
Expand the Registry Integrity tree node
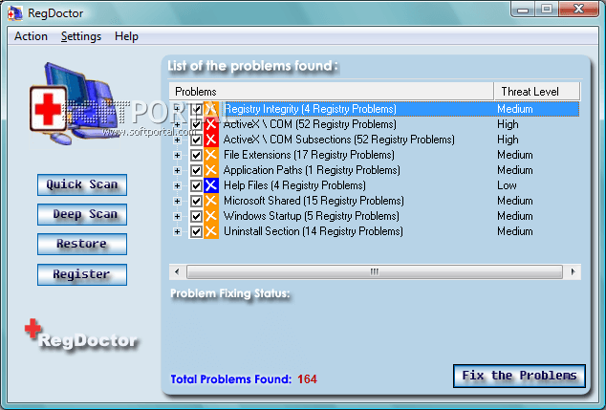click(x=177, y=109)
